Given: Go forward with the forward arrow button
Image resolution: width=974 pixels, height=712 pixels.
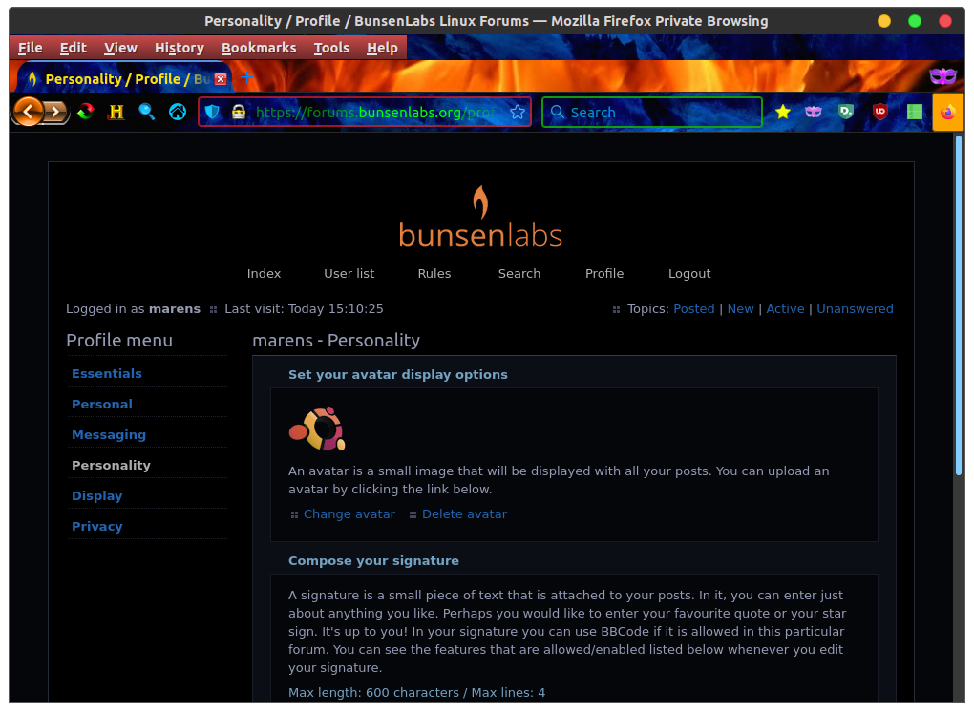Looking at the screenshot, I should tap(56, 113).
